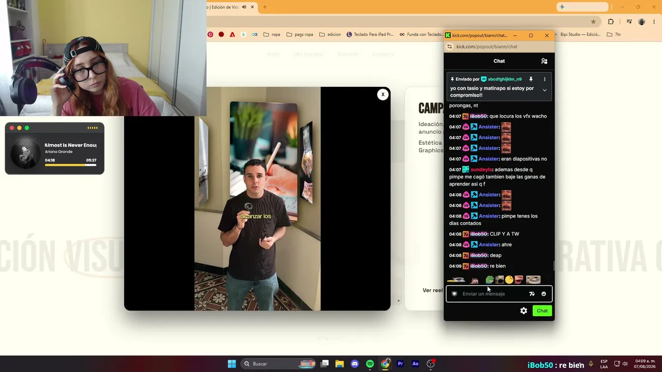Screen dimensions: 662x372
Task: Open pinned message options menu
Action: (545, 79)
